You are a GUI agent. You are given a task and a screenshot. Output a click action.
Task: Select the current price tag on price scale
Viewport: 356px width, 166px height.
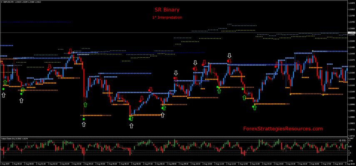[x=351, y=32]
